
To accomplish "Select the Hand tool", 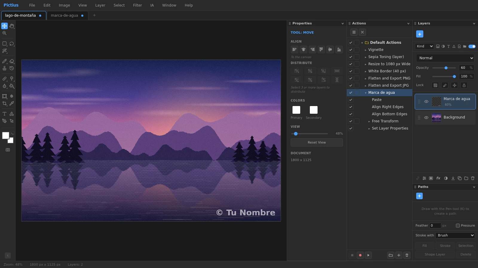I will pos(12,26).
